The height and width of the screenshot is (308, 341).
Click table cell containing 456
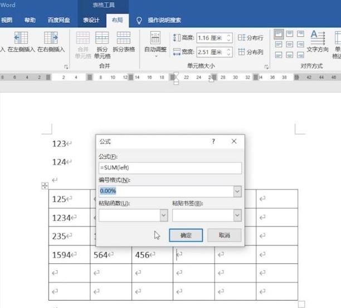tap(152, 254)
